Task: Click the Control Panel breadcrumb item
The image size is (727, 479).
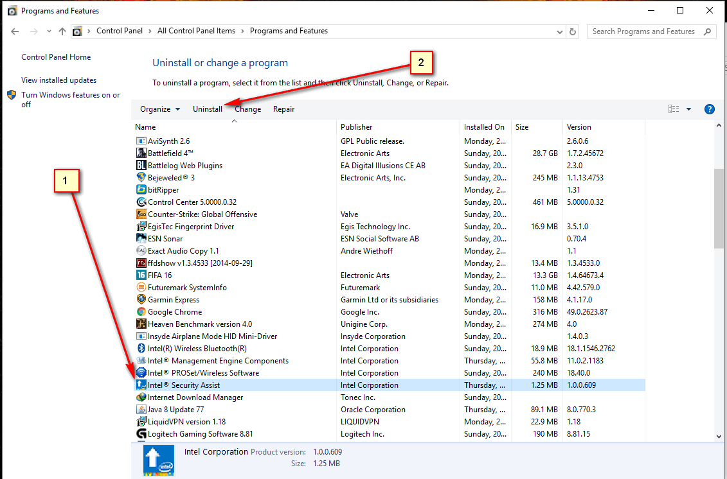Action: click(120, 31)
